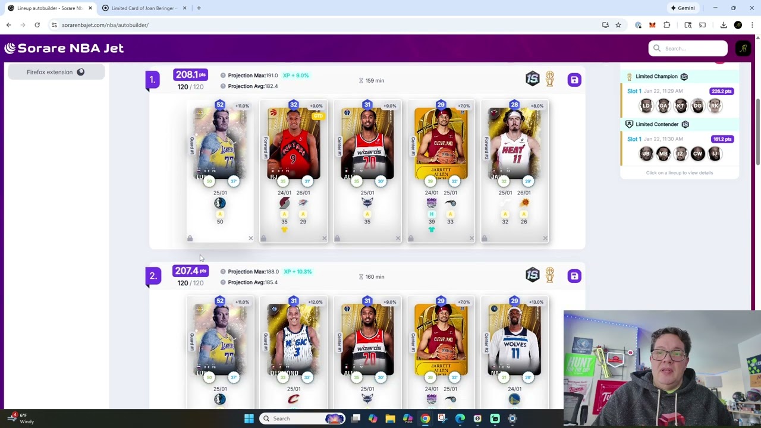Open a new browser tab

click(199, 8)
